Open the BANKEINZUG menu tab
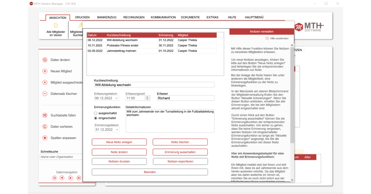This screenshot has height=194, width=371. click(x=107, y=17)
